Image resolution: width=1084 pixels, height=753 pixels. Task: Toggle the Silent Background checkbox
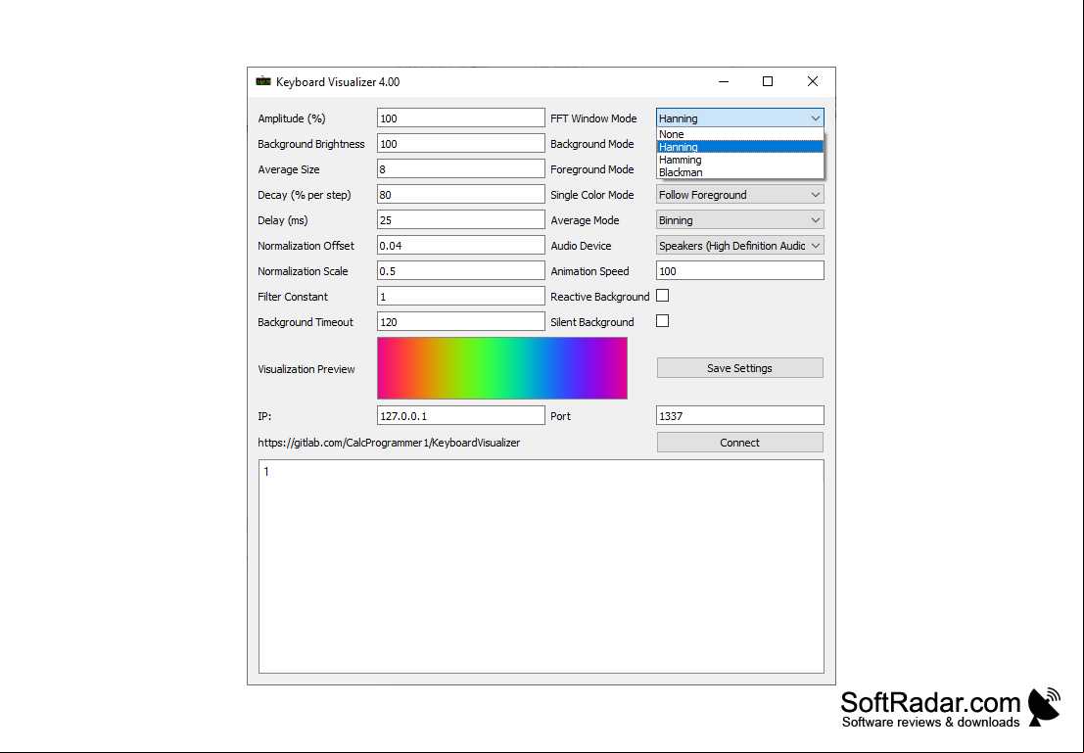(x=662, y=321)
